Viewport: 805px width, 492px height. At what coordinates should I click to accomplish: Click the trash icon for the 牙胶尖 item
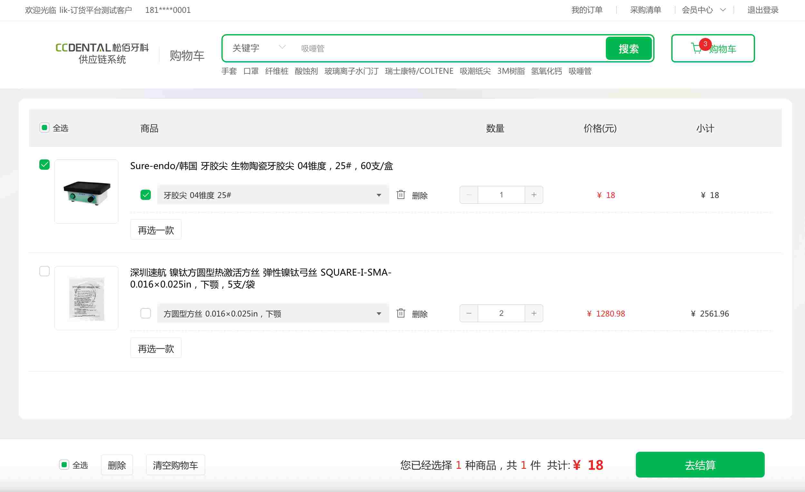401,195
